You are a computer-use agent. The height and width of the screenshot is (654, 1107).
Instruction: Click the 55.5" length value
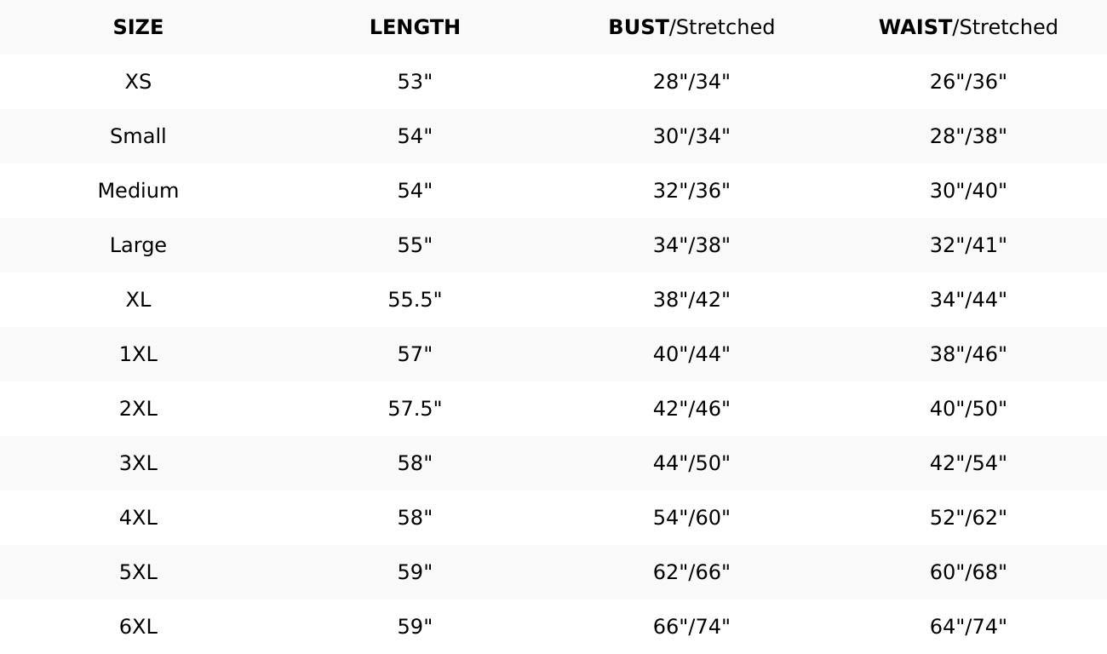pyautogui.click(x=415, y=300)
